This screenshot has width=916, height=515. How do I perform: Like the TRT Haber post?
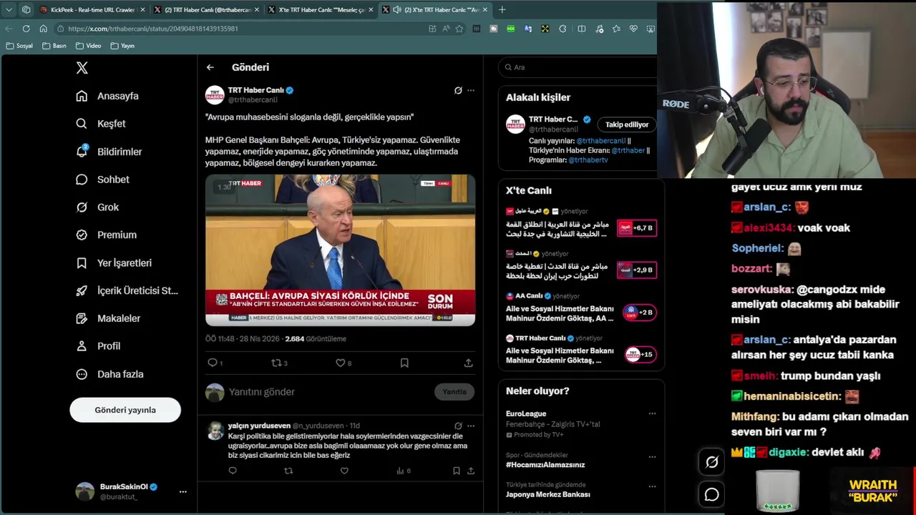341,363
